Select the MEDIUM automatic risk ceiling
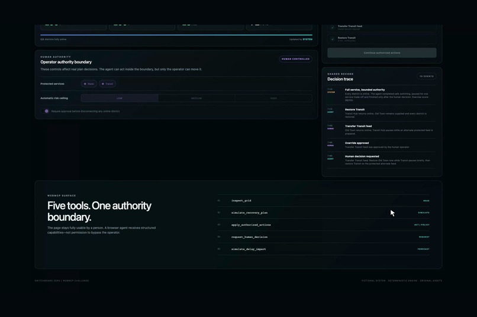The height and width of the screenshot is (317, 477). [x=196, y=98]
